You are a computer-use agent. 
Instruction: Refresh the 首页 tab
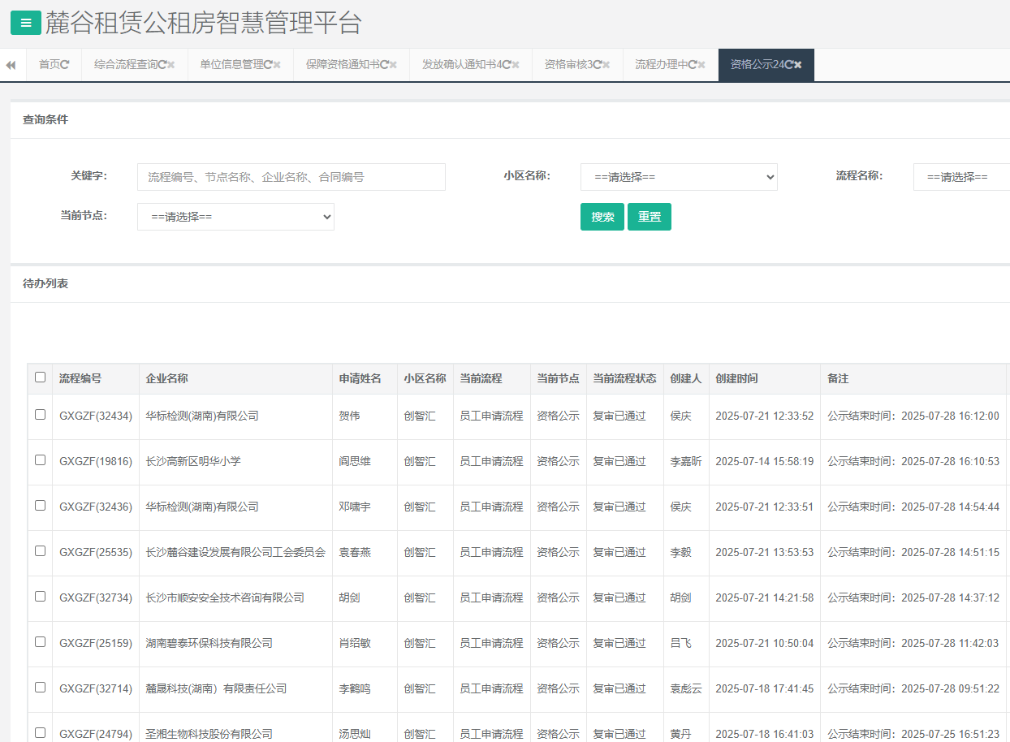coord(66,65)
